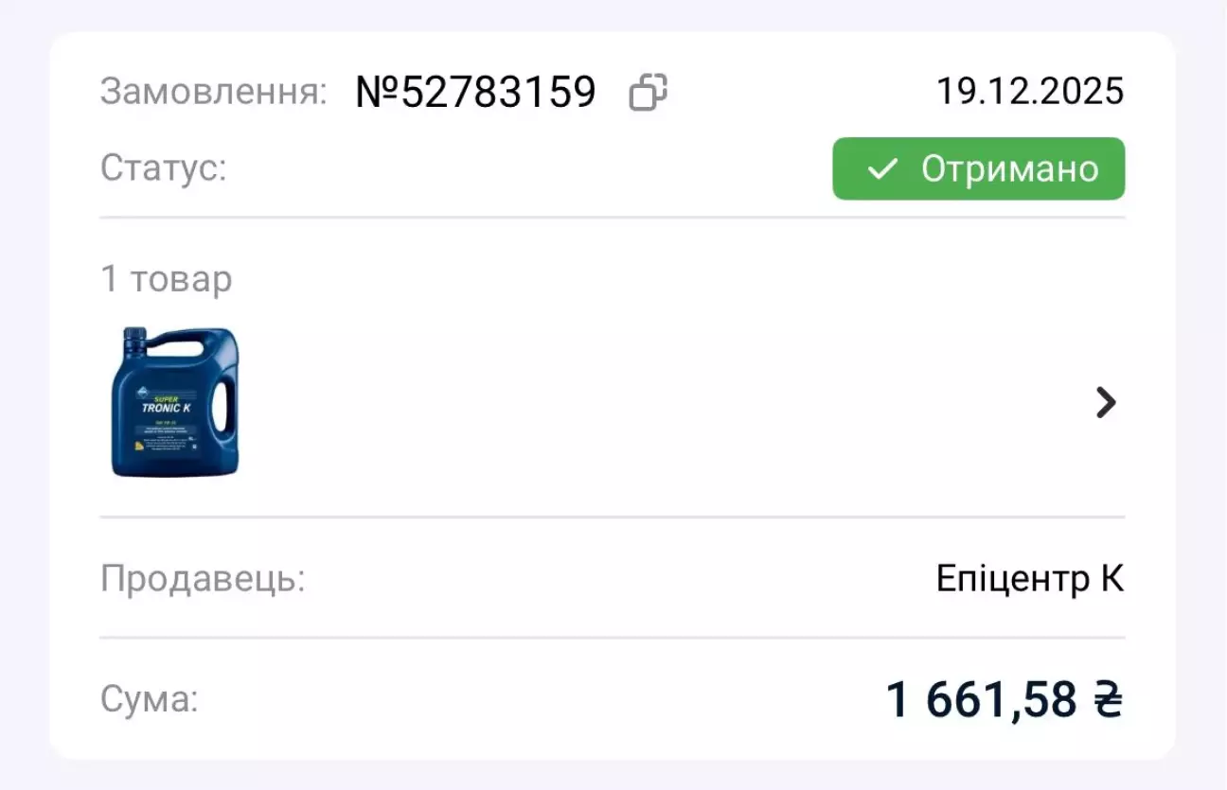
Task: Click the "Статус:" label
Action: [163, 169]
